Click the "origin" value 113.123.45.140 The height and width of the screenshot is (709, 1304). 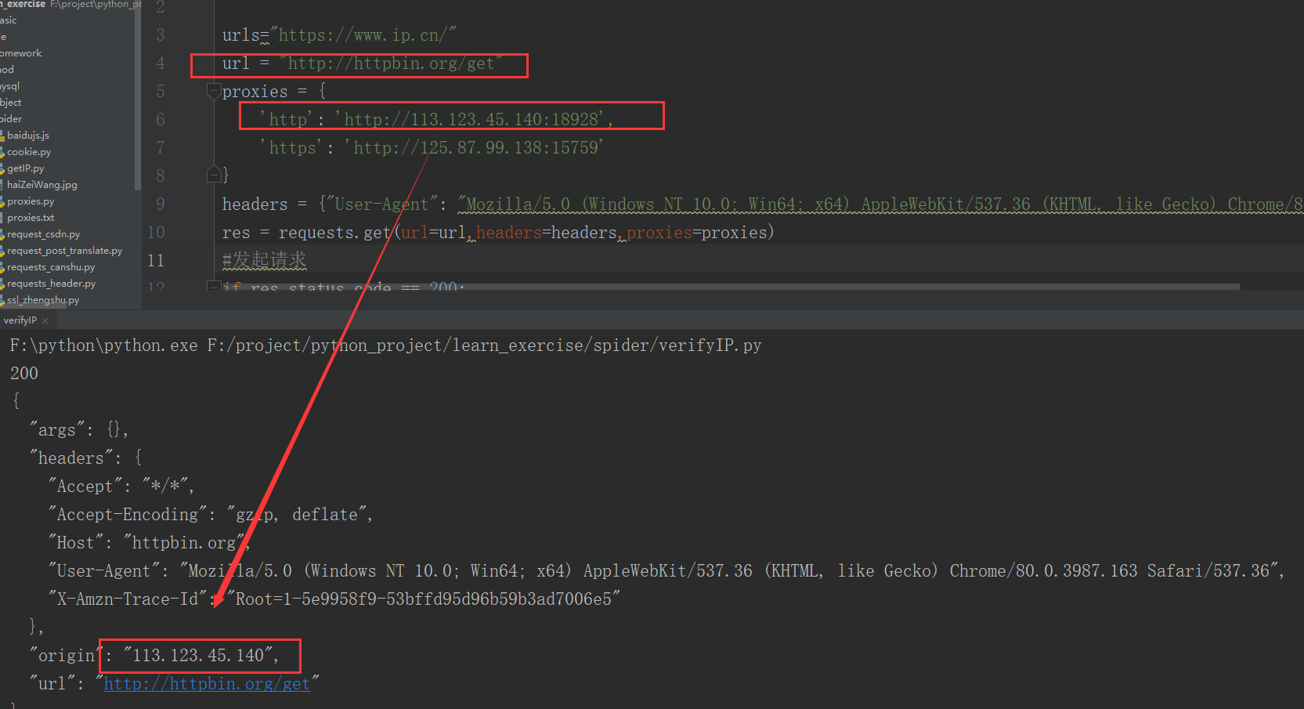click(x=199, y=656)
